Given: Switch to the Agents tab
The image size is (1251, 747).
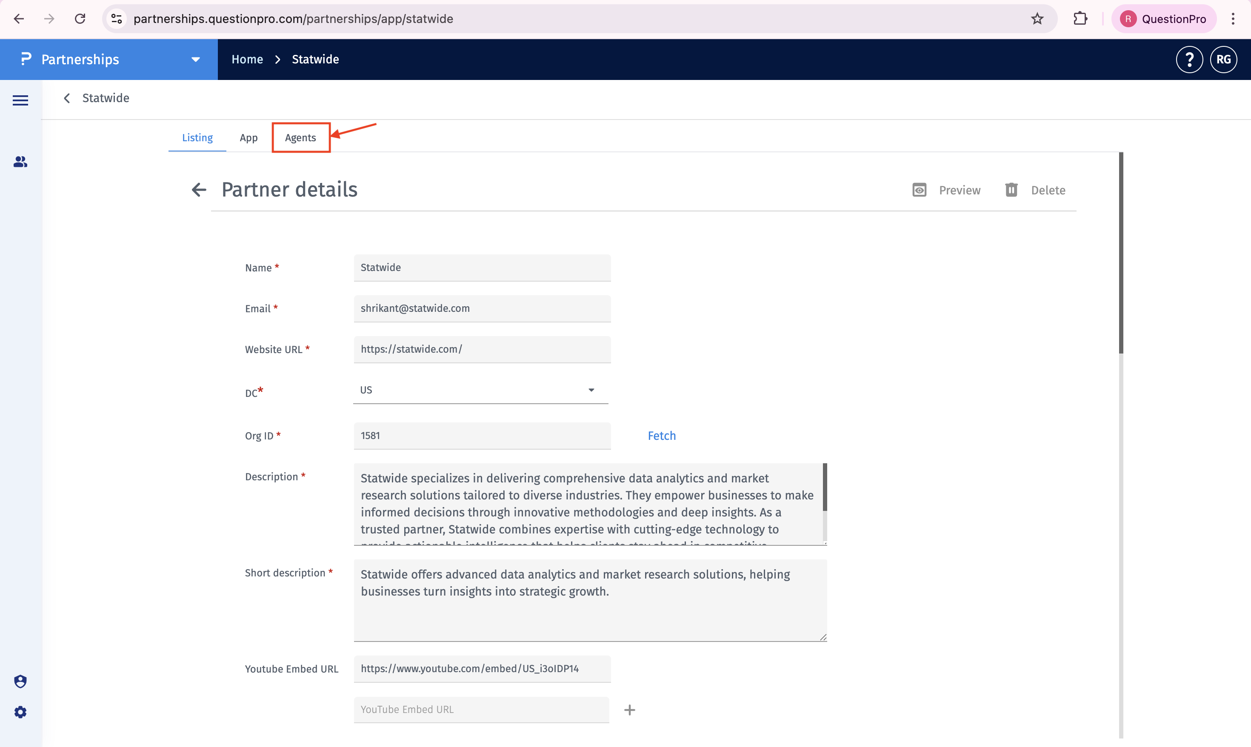Looking at the screenshot, I should tap(300, 137).
